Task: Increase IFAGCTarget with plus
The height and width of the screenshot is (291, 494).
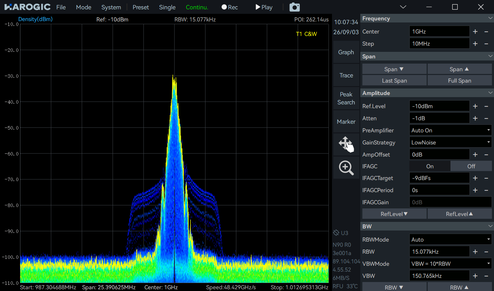Action: coord(475,178)
